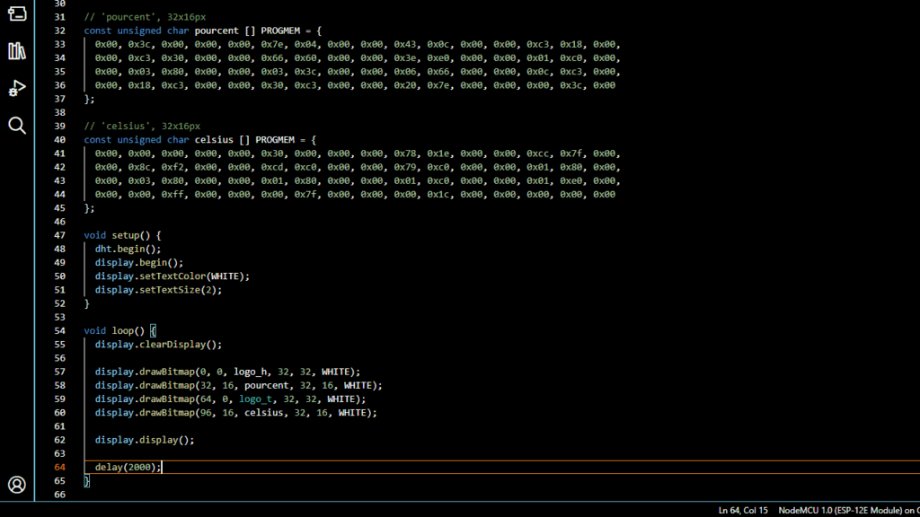Click 'display.setTextSize(2);' line
This screenshot has height=517, width=920.
[x=158, y=290]
